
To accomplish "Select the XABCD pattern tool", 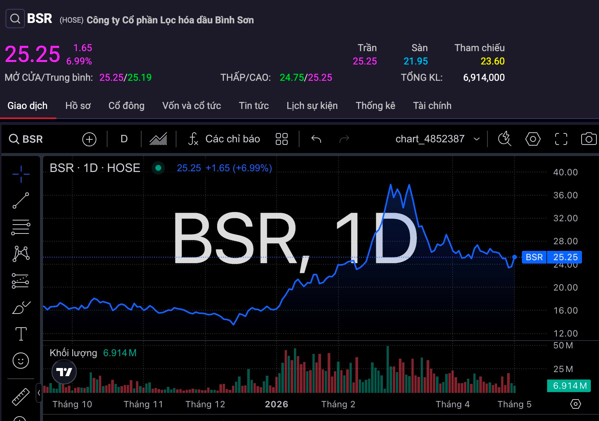I will 21,254.
